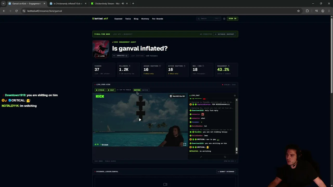Click the Downtown1919 name above 'Holy fuck myty'

[198, 110]
